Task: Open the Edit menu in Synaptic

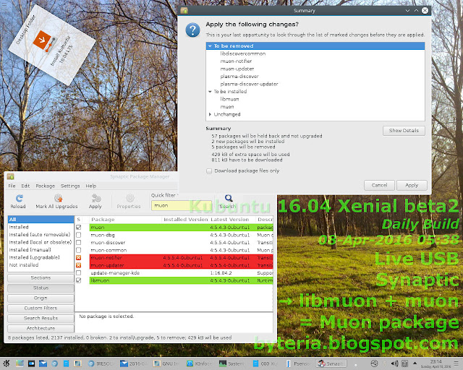Action: pos(25,186)
